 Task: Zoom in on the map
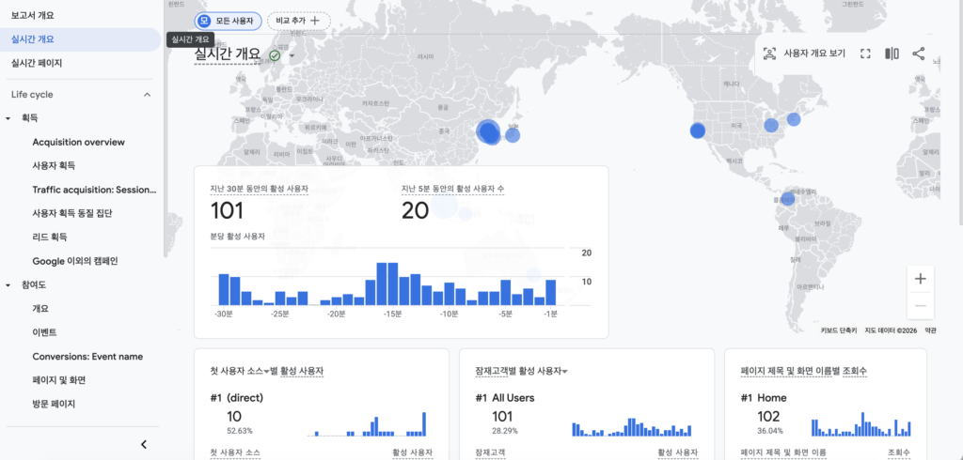[x=920, y=279]
